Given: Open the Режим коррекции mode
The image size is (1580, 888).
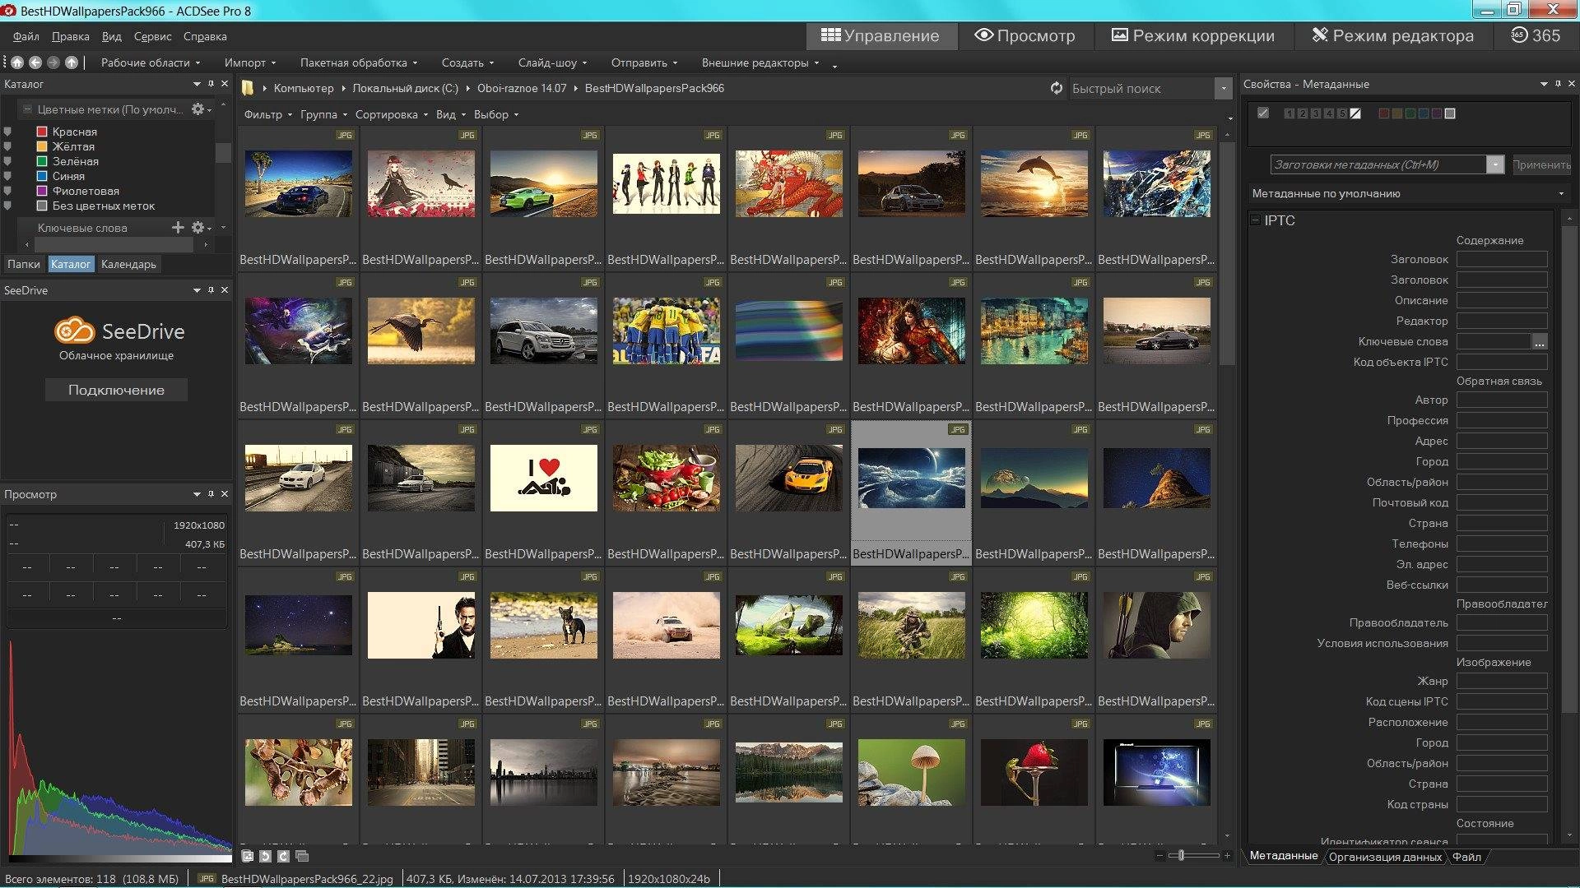Looking at the screenshot, I should [1192, 35].
